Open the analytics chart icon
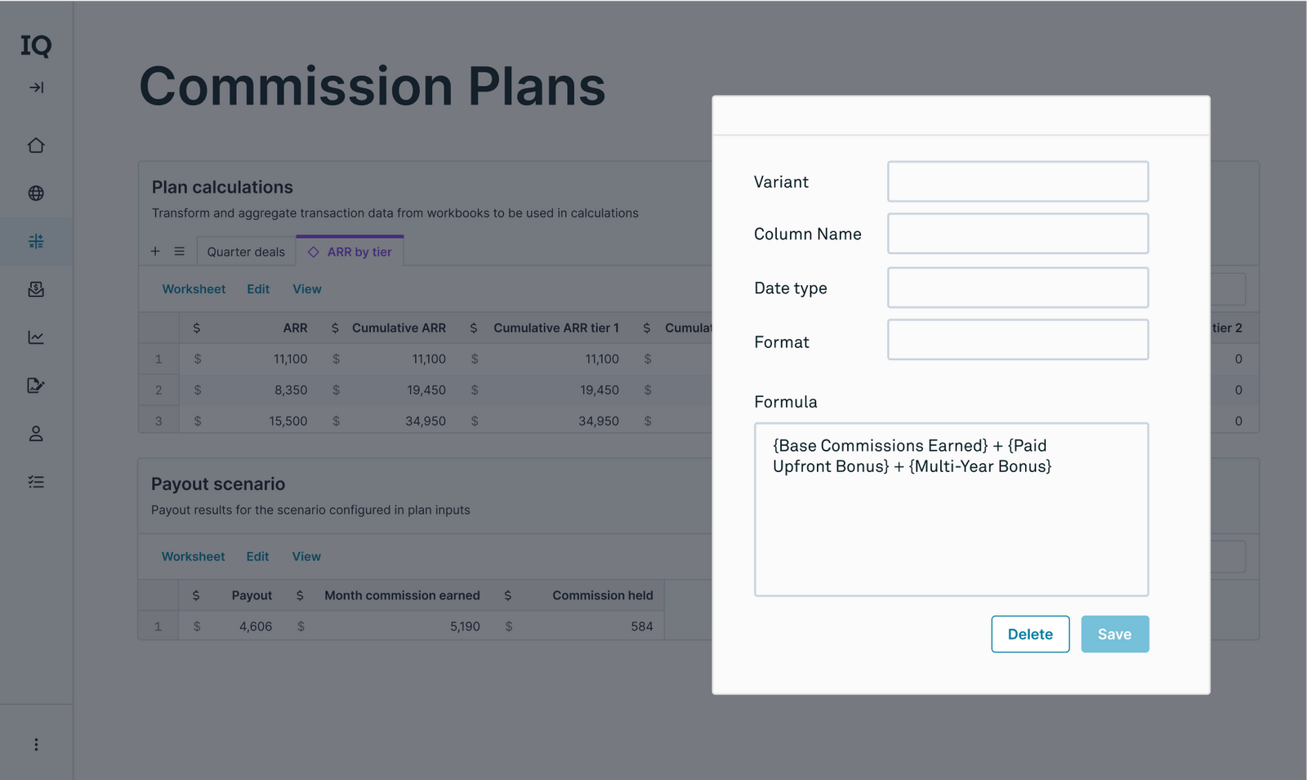This screenshot has width=1307, height=780. point(36,337)
